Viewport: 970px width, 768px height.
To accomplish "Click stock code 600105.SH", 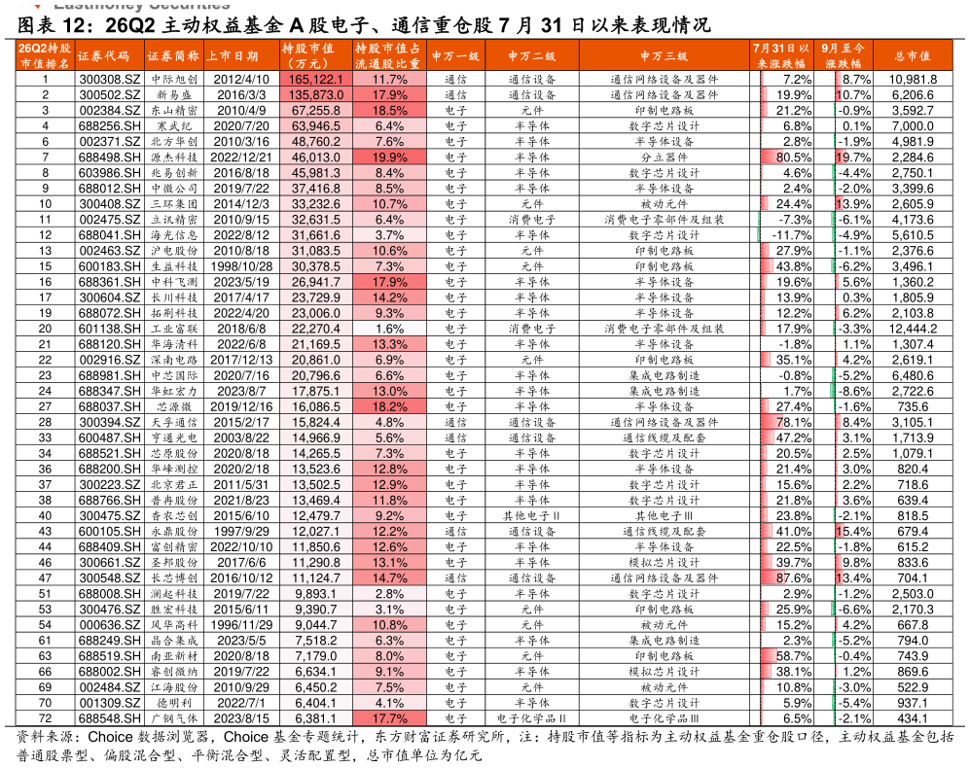I will point(110,532).
